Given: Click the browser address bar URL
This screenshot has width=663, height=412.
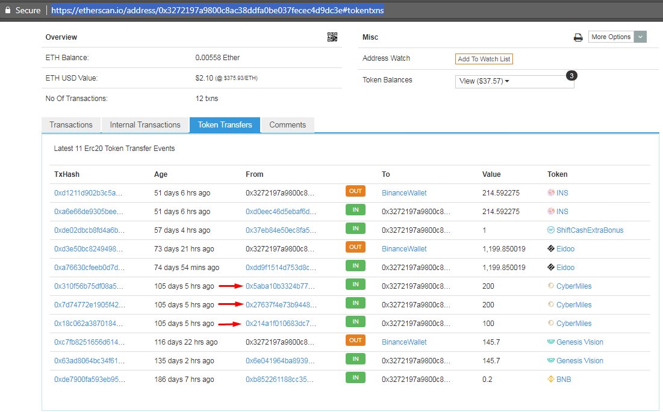Looking at the screenshot, I should 217,10.
